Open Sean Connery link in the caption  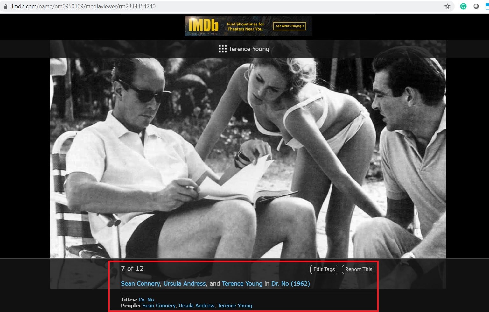click(x=140, y=283)
